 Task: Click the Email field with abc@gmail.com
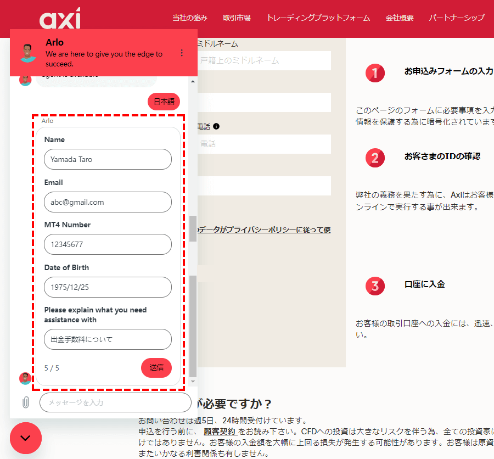pos(108,202)
